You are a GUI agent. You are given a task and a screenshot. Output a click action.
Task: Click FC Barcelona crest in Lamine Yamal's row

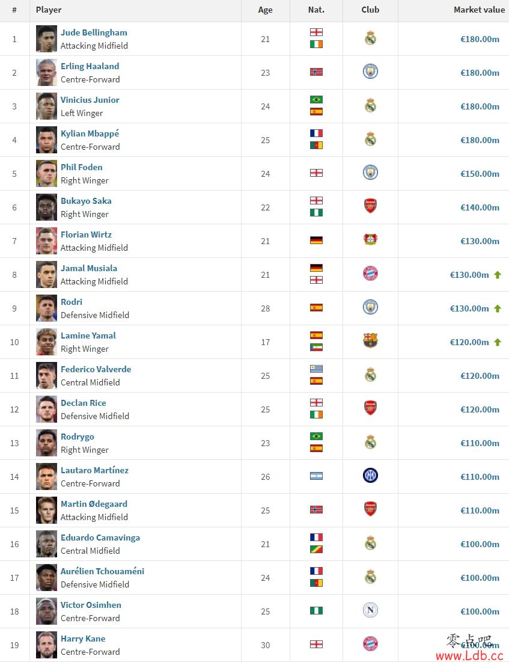[370, 340]
